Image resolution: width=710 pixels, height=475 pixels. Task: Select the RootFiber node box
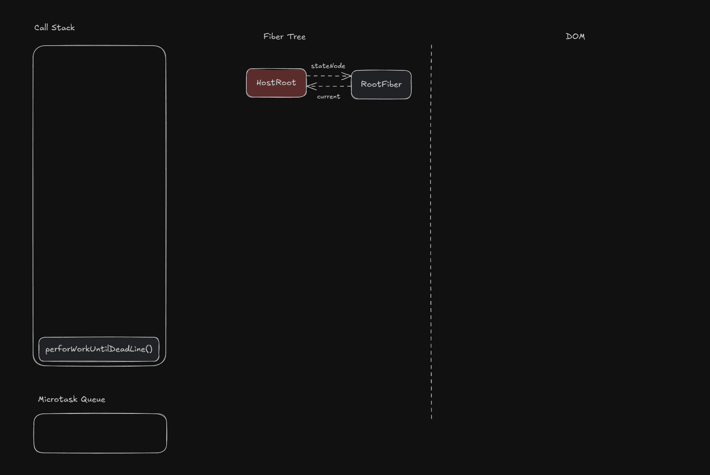(381, 85)
